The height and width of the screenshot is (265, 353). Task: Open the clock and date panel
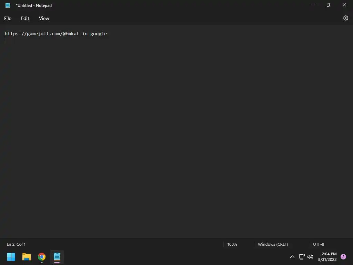[x=327, y=257]
